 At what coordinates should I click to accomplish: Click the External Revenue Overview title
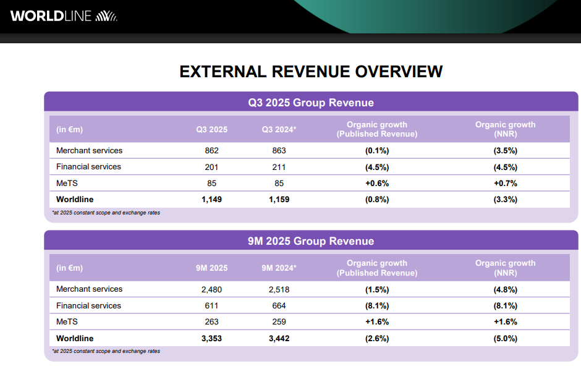[311, 72]
